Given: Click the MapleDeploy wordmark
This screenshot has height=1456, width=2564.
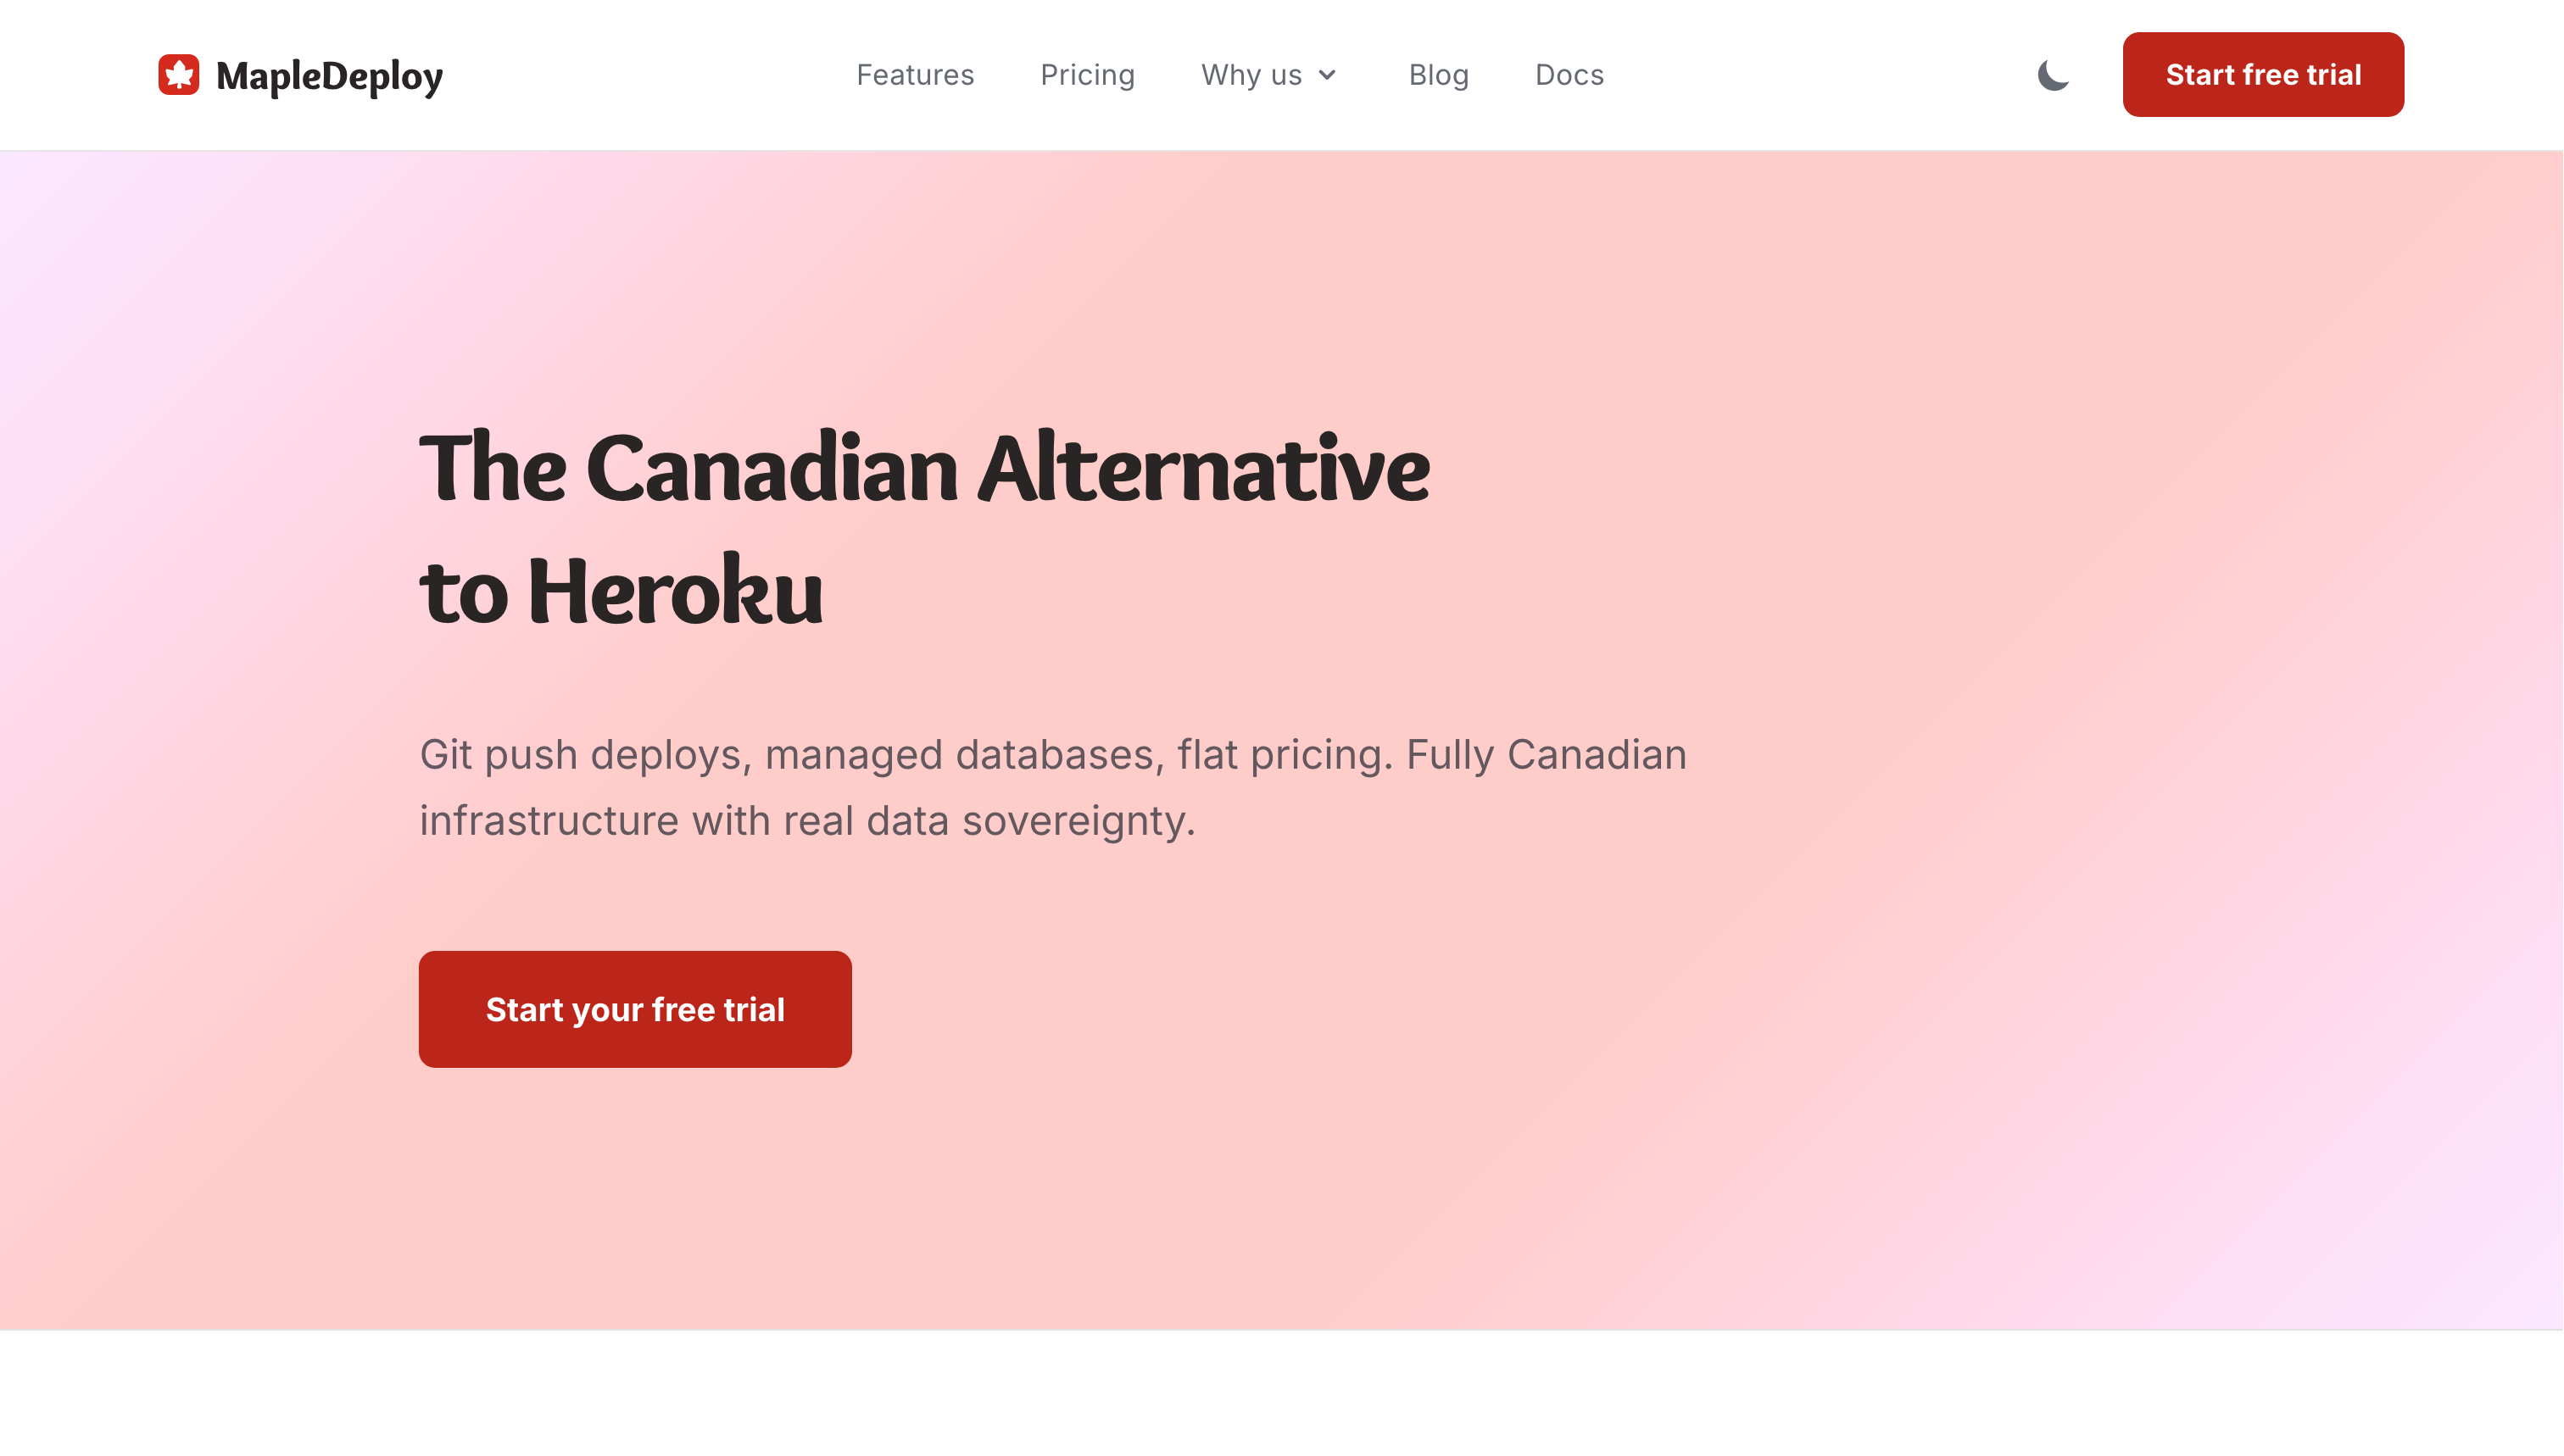Looking at the screenshot, I should (x=329, y=76).
